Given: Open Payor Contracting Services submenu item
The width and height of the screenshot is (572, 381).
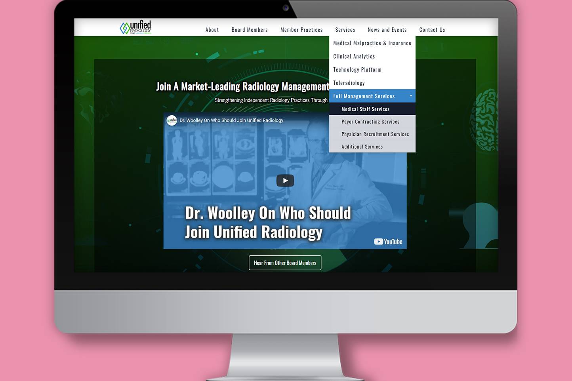Looking at the screenshot, I should [370, 122].
